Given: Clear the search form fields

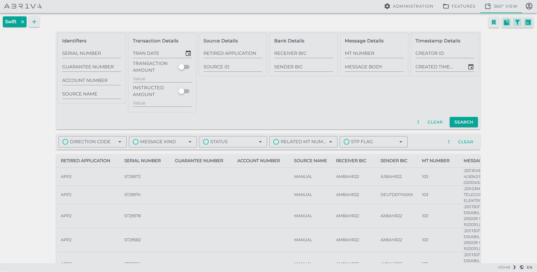Looking at the screenshot, I should click(435, 122).
